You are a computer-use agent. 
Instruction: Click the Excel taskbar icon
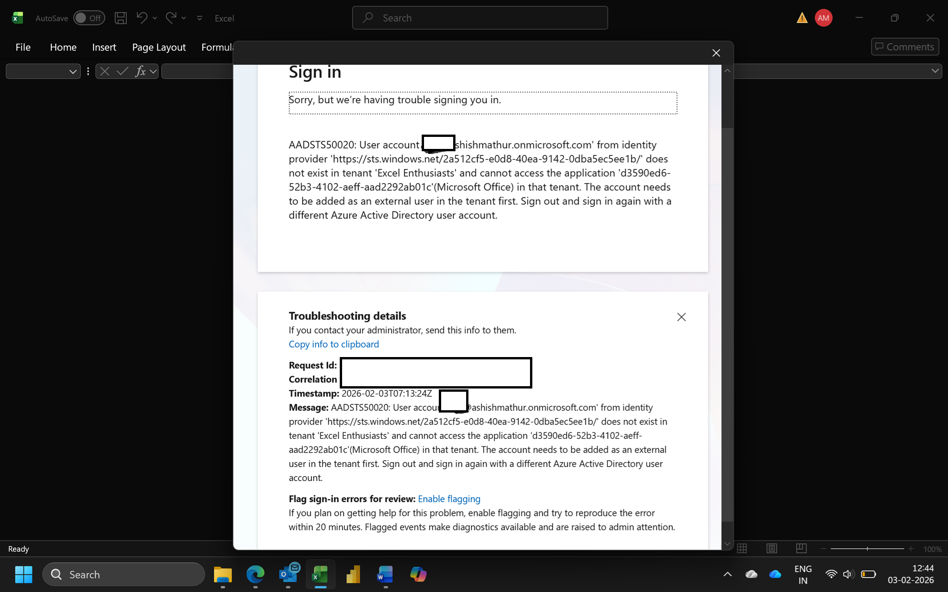pyautogui.click(x=320, y=574)
